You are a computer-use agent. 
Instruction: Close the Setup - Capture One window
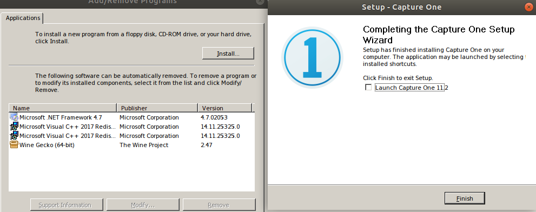point(529,7)
